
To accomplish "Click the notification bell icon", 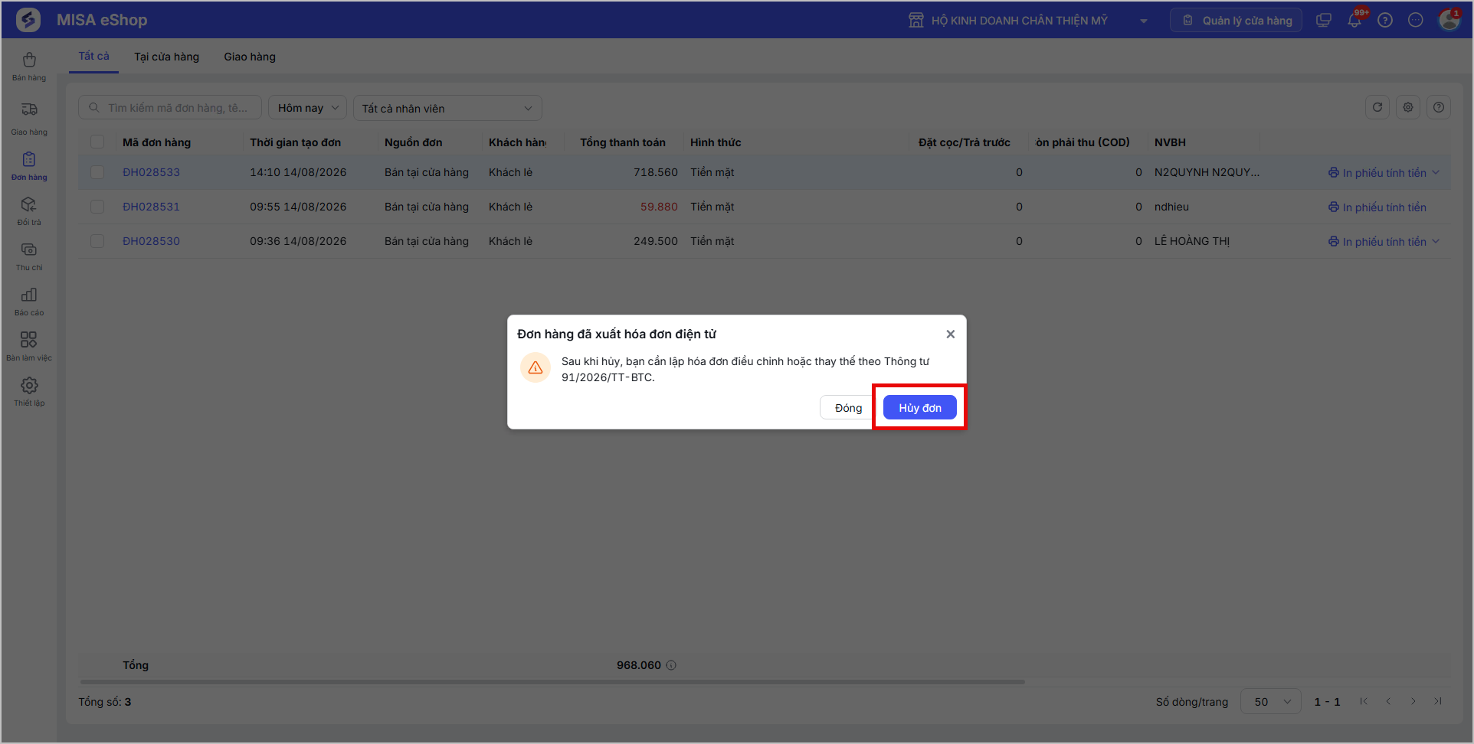I will 1354,21.
